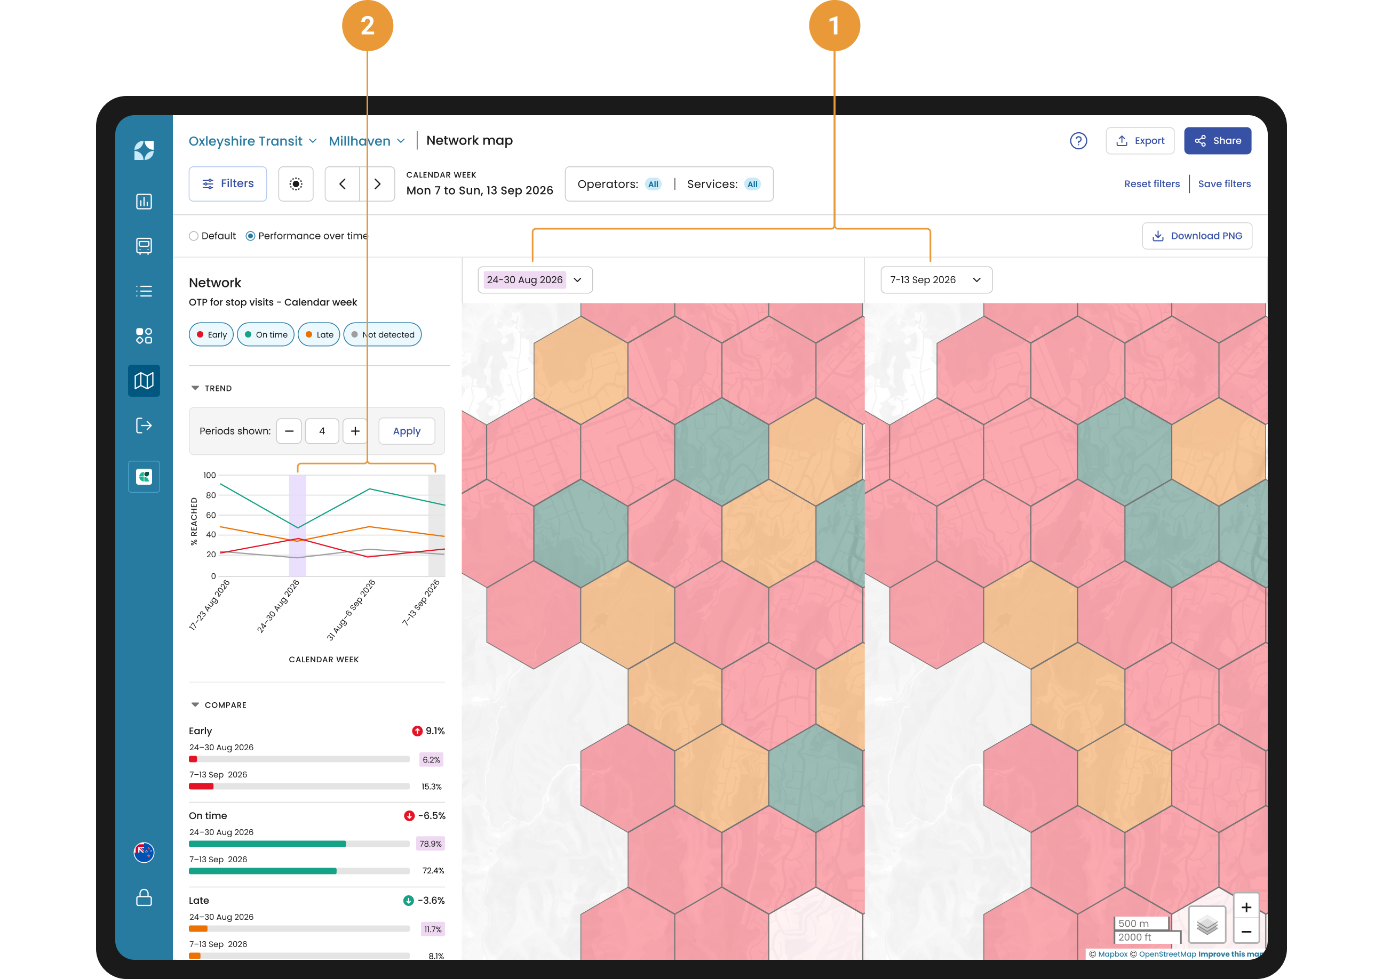Open the Services filter
The image size is (1383, 979).
[723, 184]
